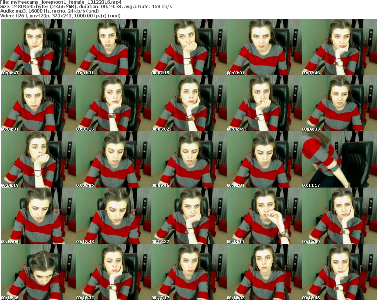Select the thumbnail stamped 00:16:32
378x300 pixels.
(x=114, y=272)
